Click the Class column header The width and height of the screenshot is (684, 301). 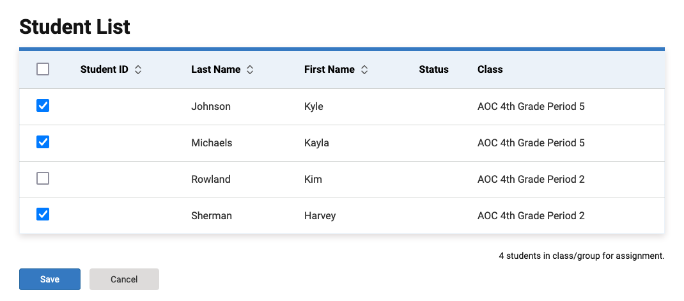click(x=490, y=70)
